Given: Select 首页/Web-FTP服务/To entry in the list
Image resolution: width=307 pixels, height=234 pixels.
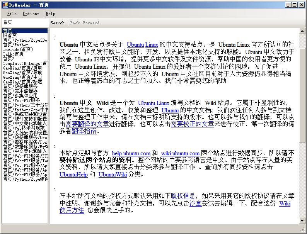Looking at the screenshot, I should click(25, 161).
